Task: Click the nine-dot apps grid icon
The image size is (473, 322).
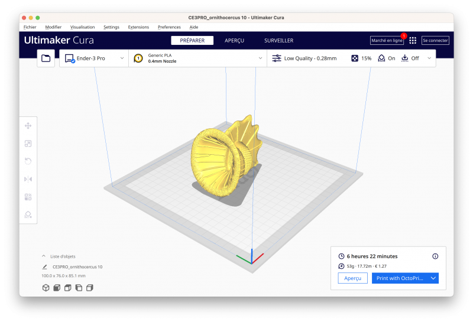Action: (413, 40)
